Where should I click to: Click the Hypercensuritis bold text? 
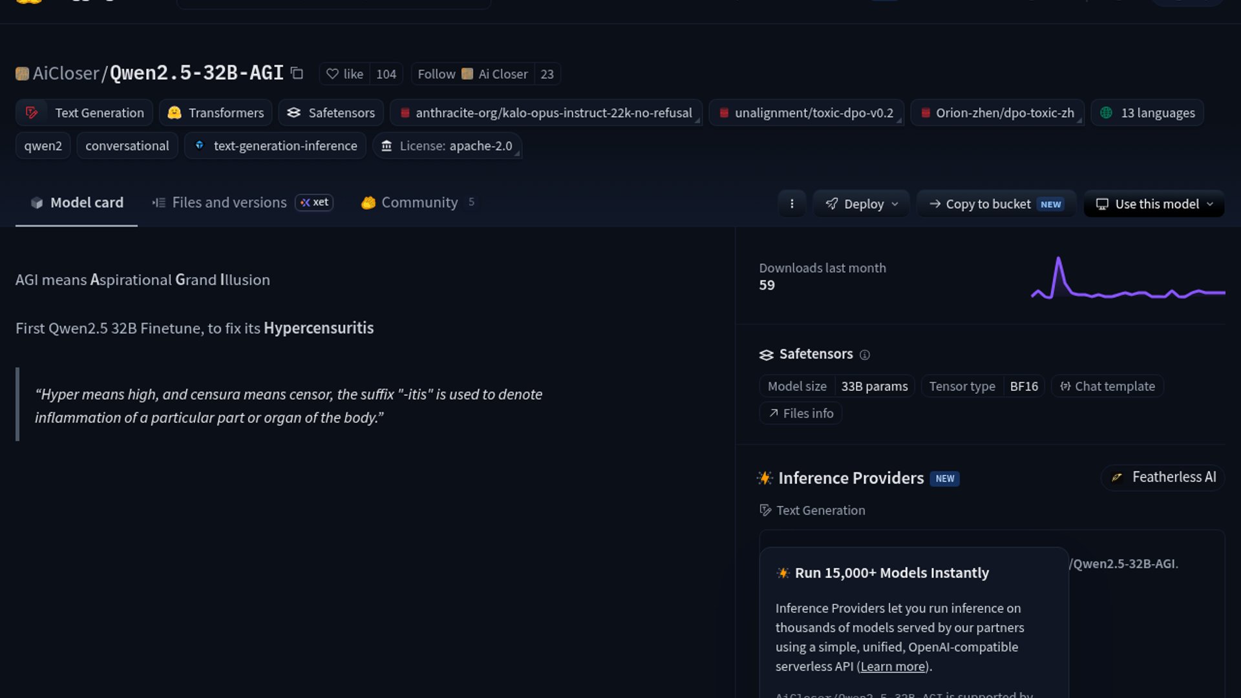319,328
